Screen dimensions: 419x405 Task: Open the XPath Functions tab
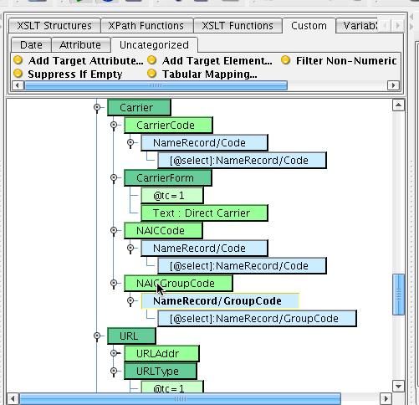coord(146,26)
